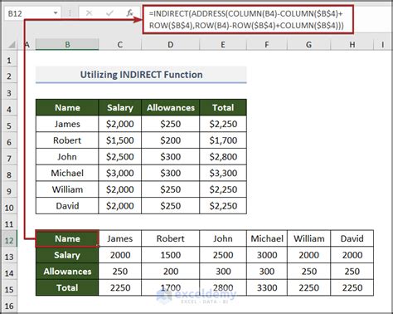The width and height of the screenshot is (393, 314).
Task: Open the Name Box dropdown arrow
Action: 56,13
